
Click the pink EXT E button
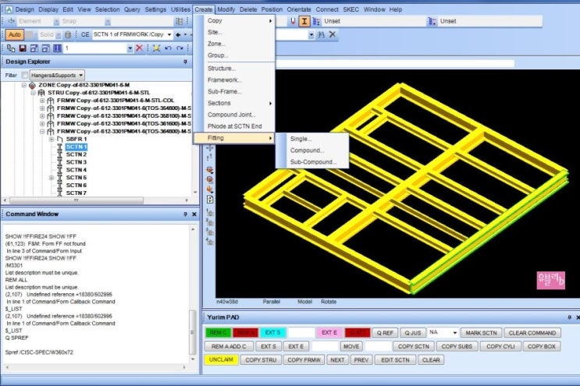tap(329, 332)
